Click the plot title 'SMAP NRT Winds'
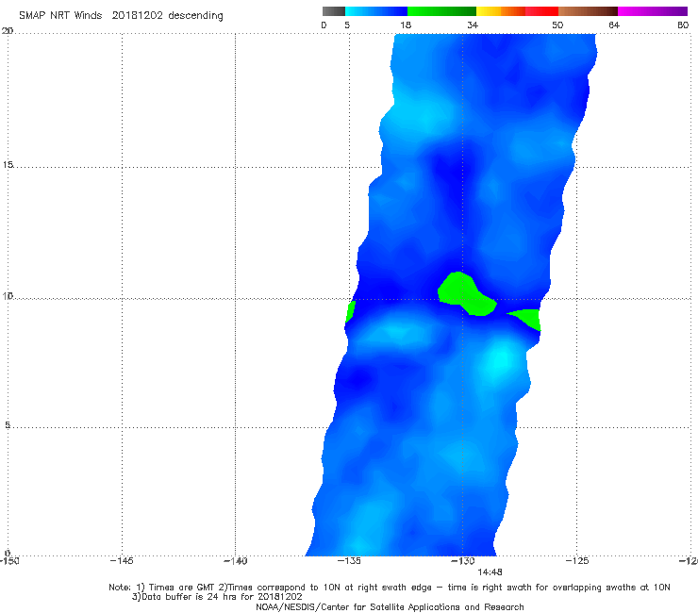The image size is (698, 613). pos(60,16)
